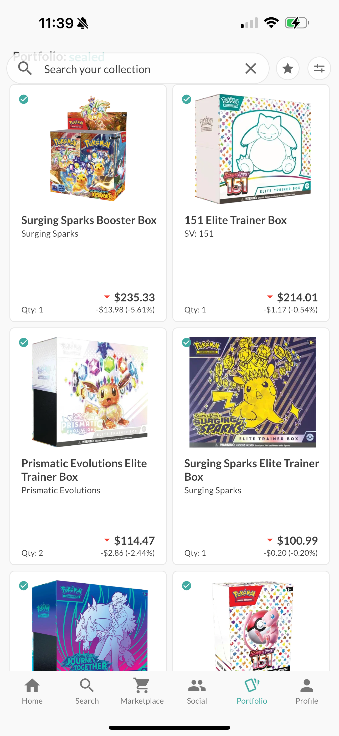Open the Profile tab
This screenshot has width=339, height=736.
306,692
